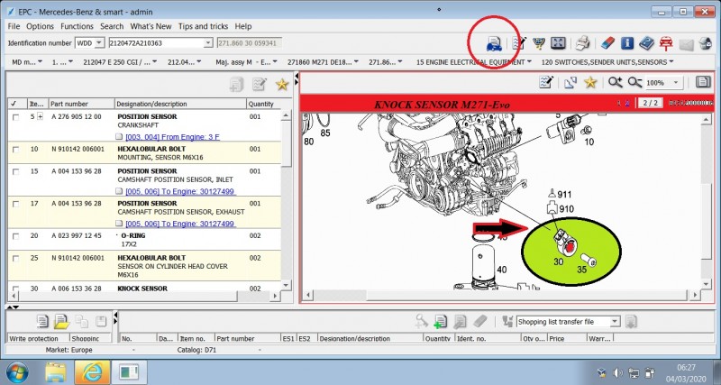Click the zoom out magnifier icon
The image size is (721, 385).
pos(634,82)
